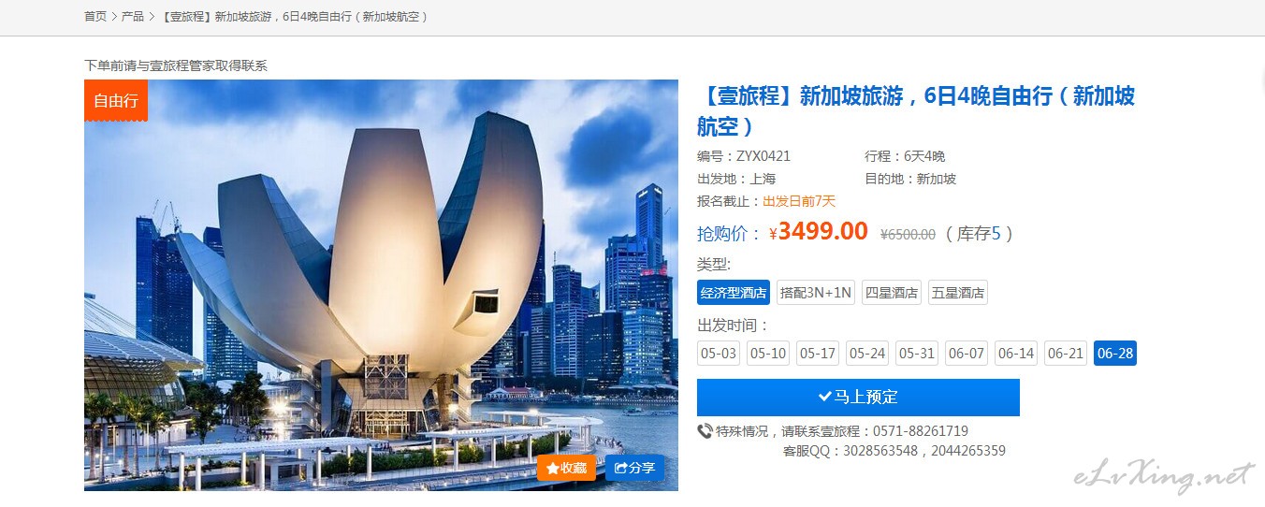Screen dimensions: 1265x507
Task: Pick departure date 05-31
Action: tap(917, 354)
